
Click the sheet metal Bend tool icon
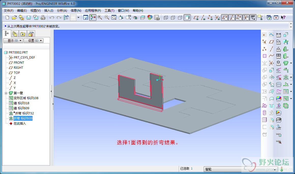coord(286,77)
